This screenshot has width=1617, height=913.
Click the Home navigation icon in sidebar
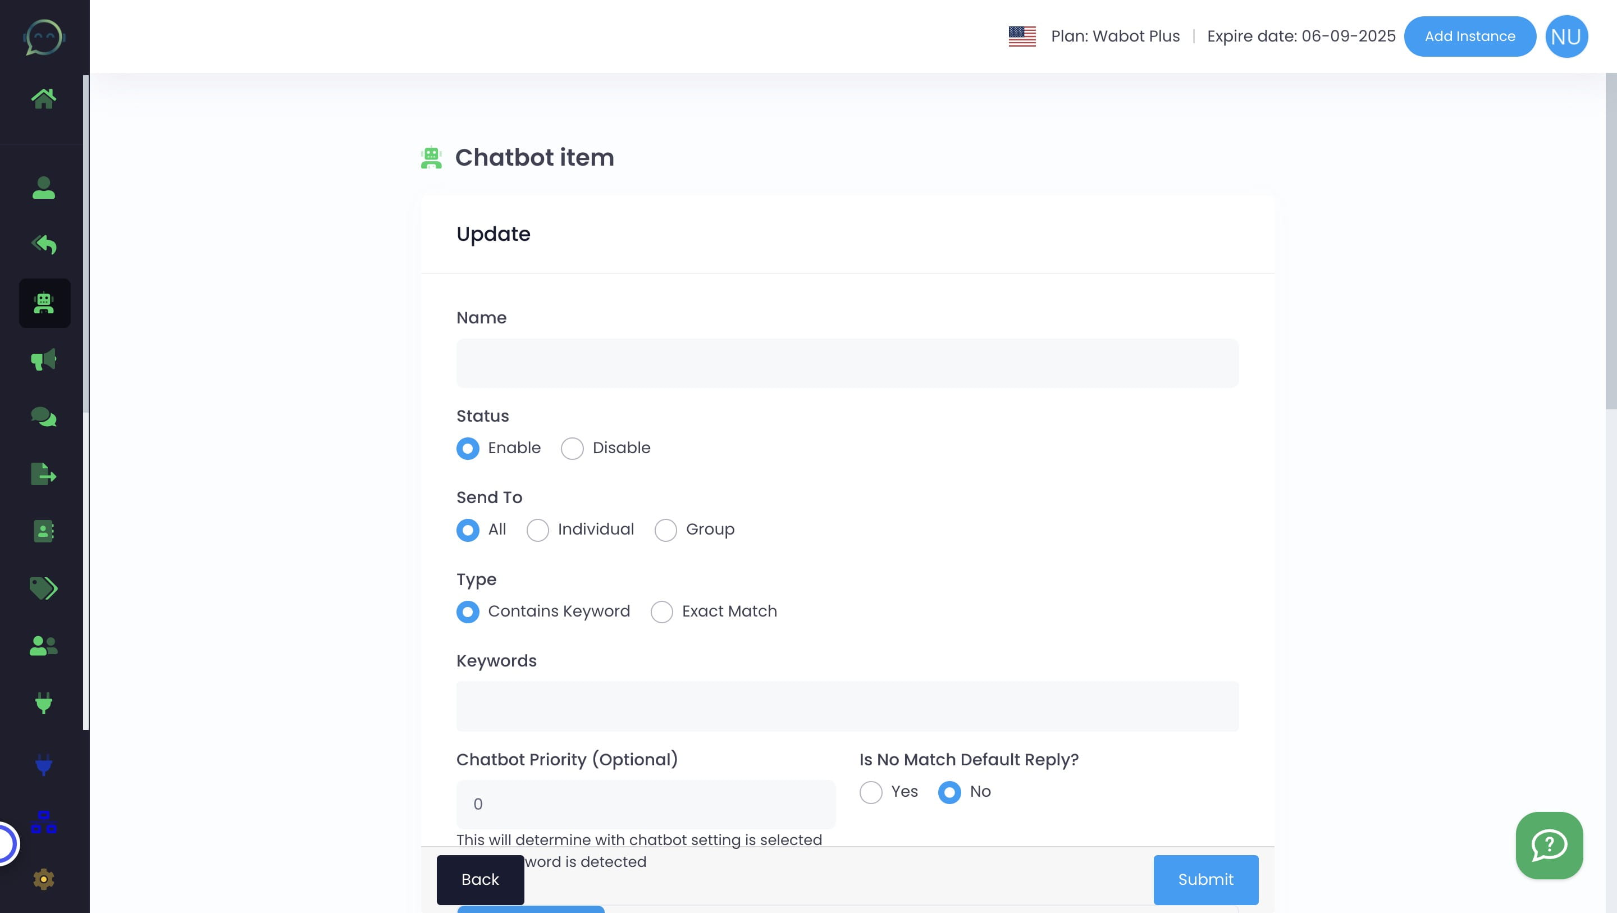click(x=43, y=98)
